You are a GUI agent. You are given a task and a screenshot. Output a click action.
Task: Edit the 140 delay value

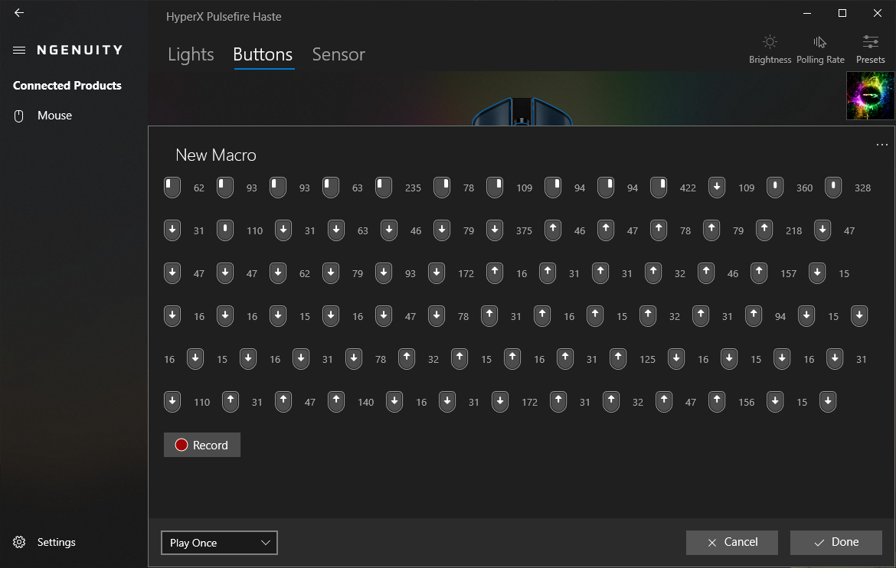(x=366, y=403)
